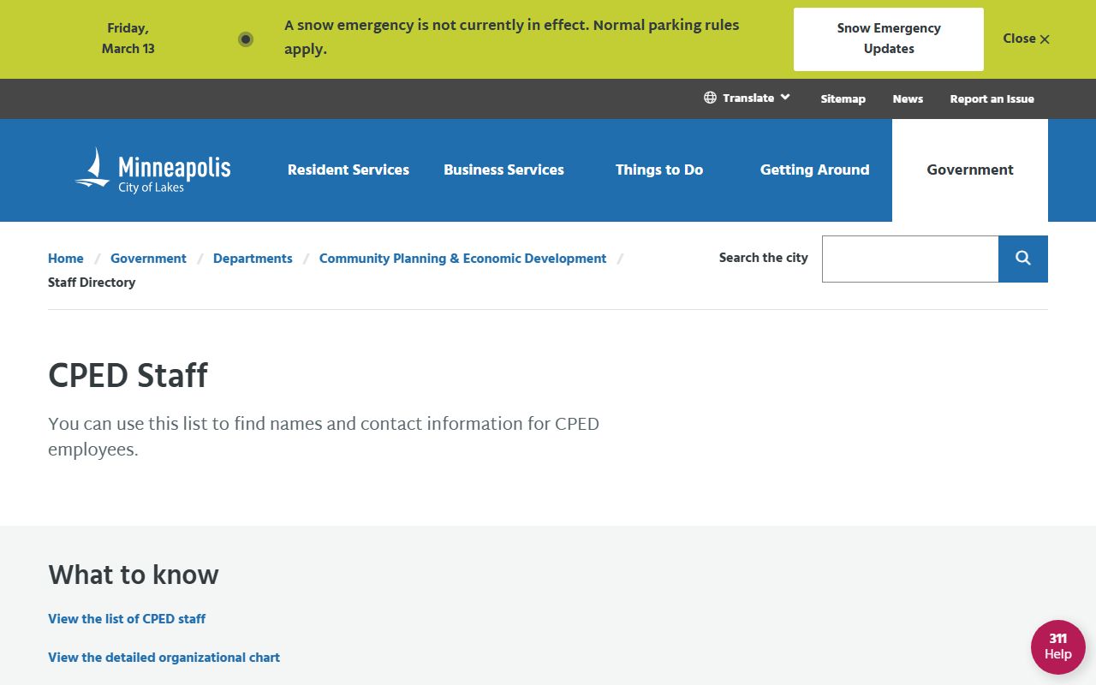Open the Sitemap link
Screen dimensions: 1096x685
point(843,98)
